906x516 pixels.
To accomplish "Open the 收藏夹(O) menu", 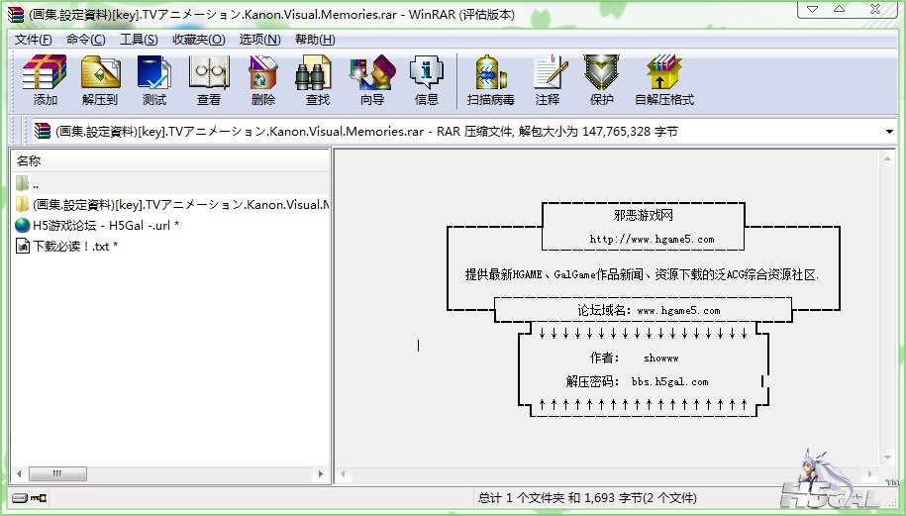I will (x=199, y=40).
